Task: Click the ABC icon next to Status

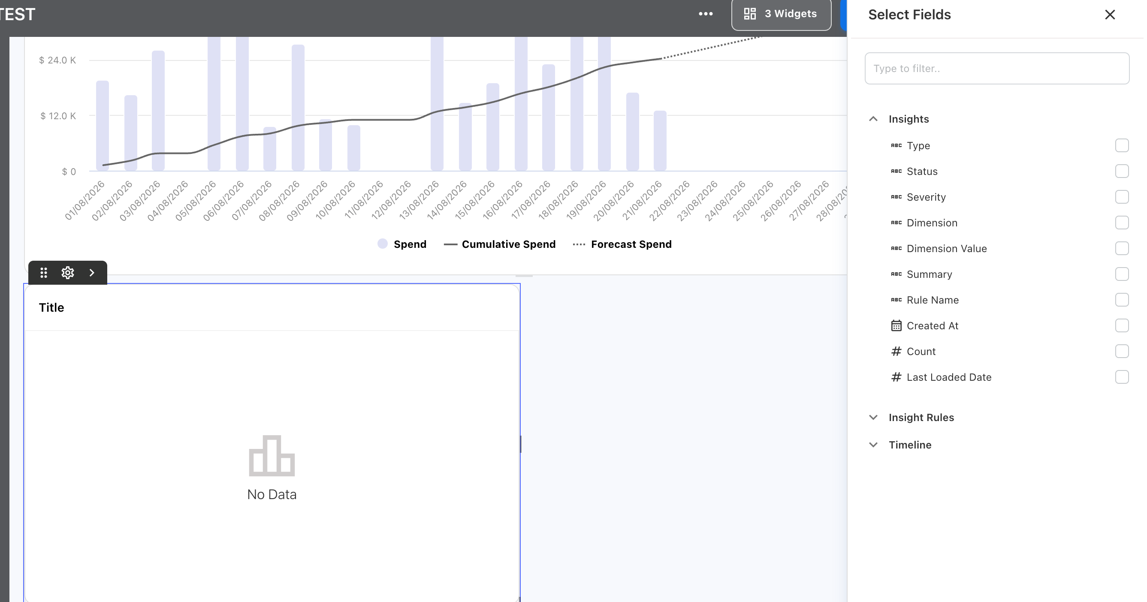Action: [x=896, y=172]
